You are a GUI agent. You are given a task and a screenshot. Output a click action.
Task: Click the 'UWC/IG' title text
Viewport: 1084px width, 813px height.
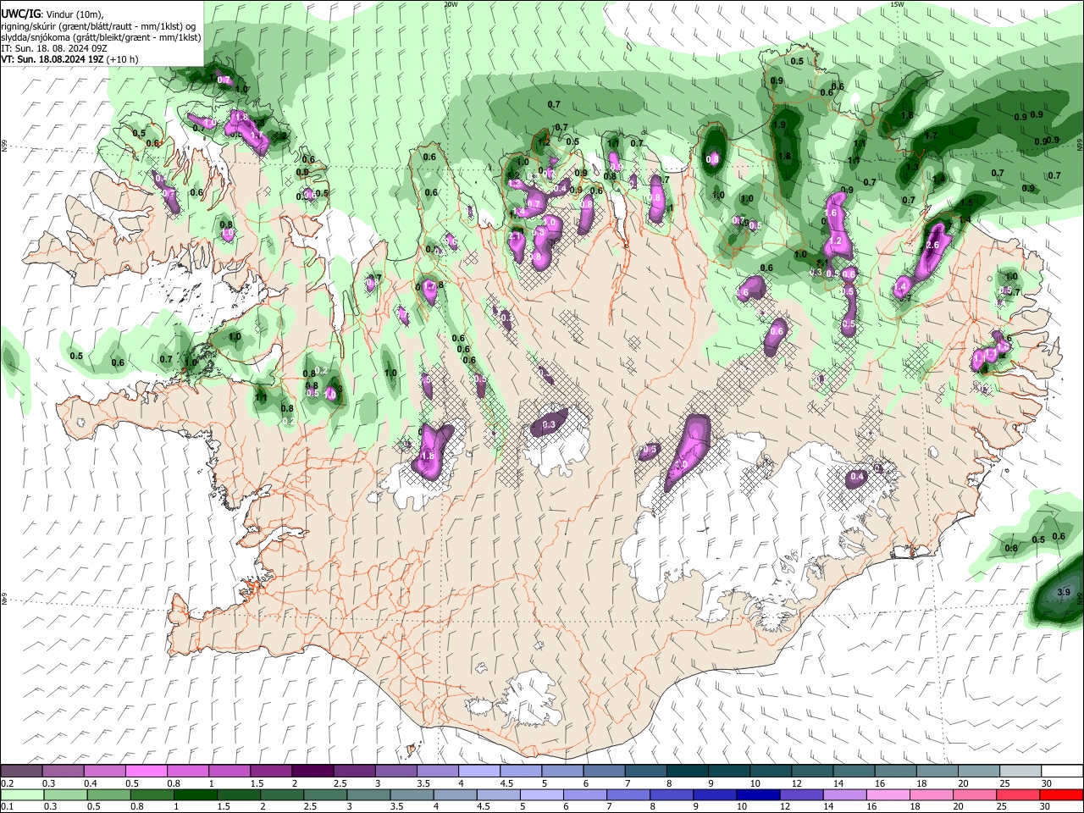pyautogui.click(x=20, y=14)
